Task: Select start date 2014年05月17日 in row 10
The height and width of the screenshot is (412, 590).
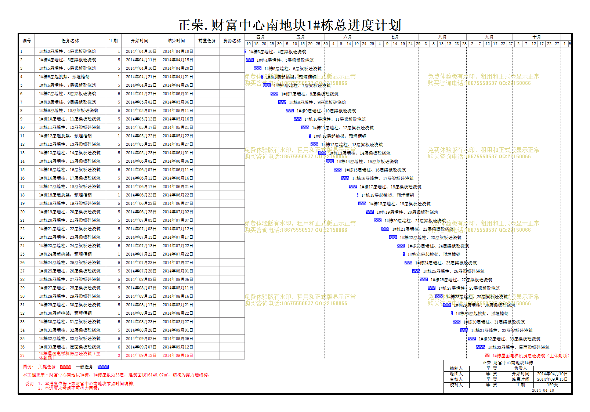Action: click(x=141, y=127)
